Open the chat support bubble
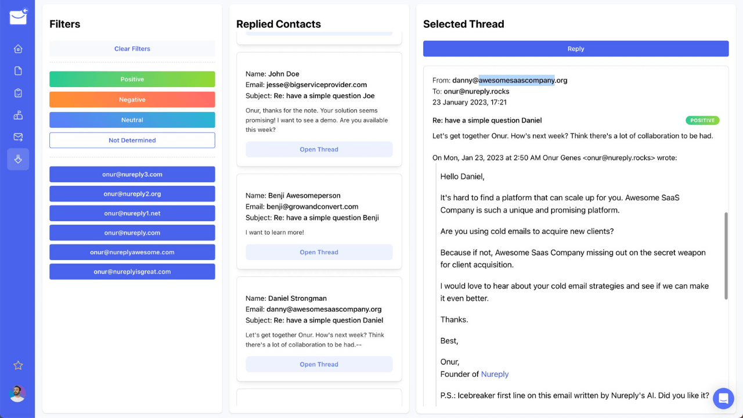Screen dimensions: 743x418 pyautogui.click(x=723, y=398)
